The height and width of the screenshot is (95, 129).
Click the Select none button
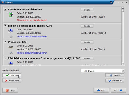click(x=12, y=81)
